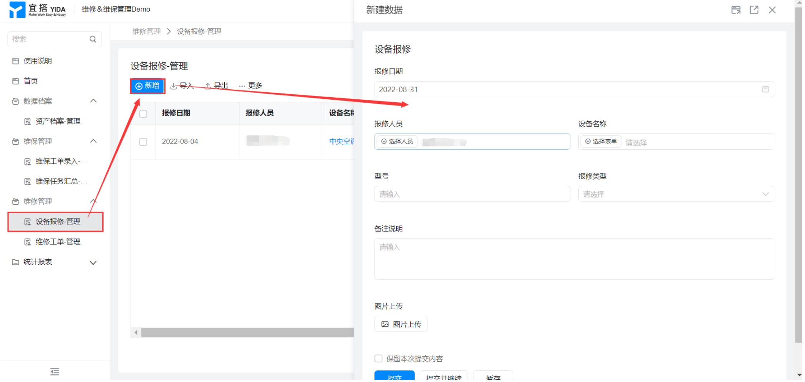The width and height of the screenshot is (805, 382).
Task: Open the 更多 ellipsis menu
Action: (x=251, y=85)
